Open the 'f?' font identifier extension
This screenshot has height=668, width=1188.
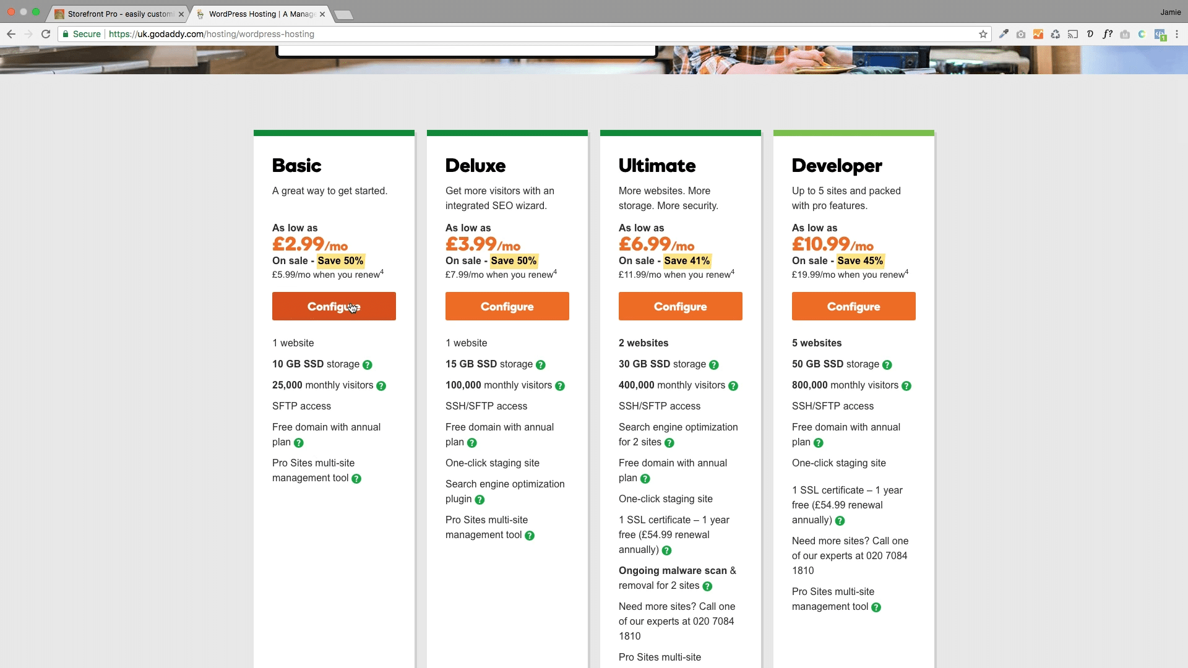point(1108,34)
